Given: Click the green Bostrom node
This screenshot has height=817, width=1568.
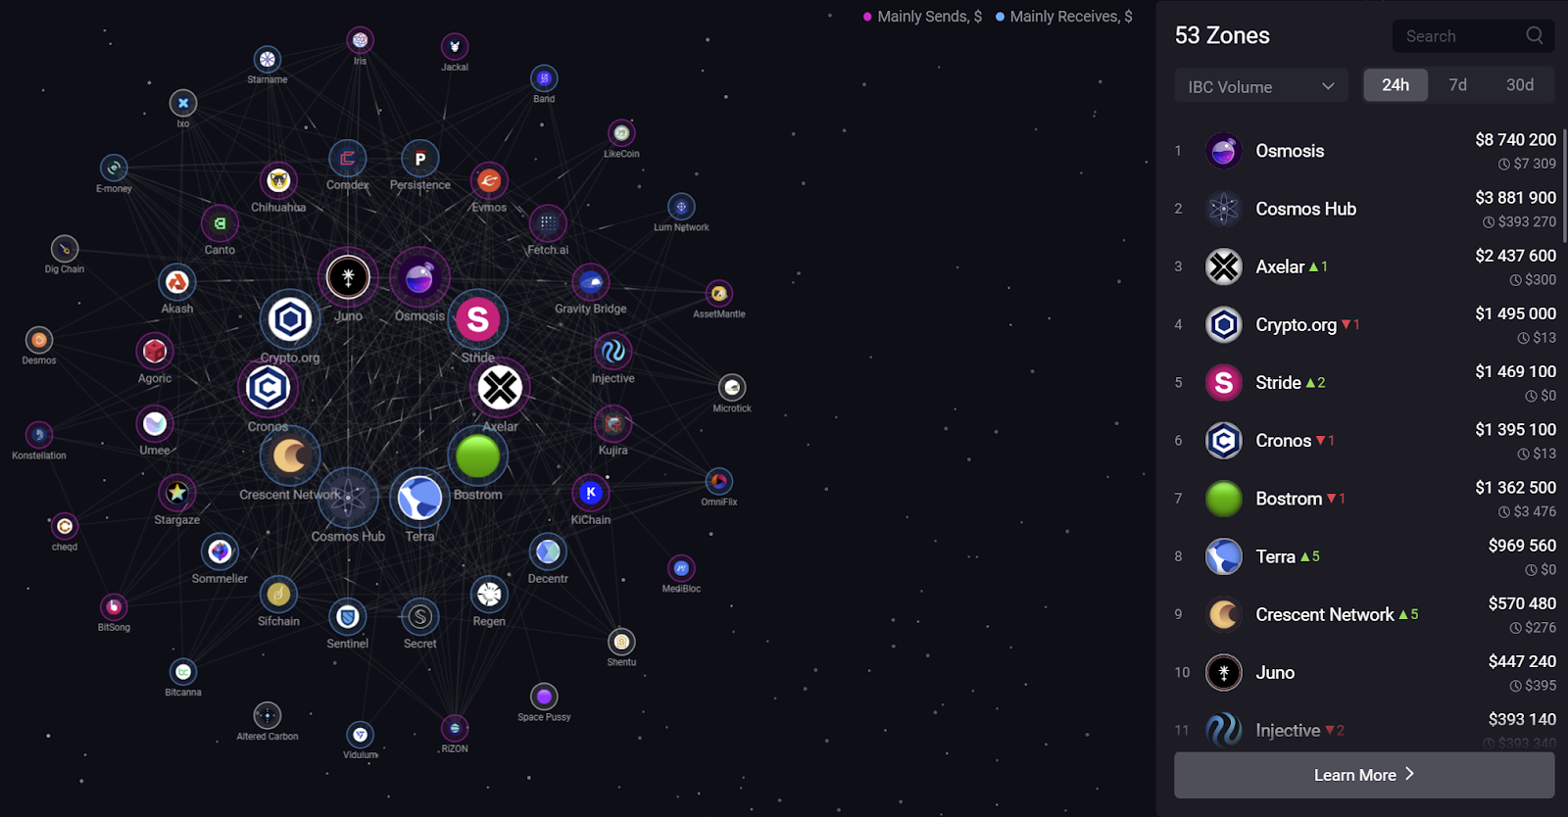Looking at the screenshot, I should pyautogui.click(x=478, y=457).
